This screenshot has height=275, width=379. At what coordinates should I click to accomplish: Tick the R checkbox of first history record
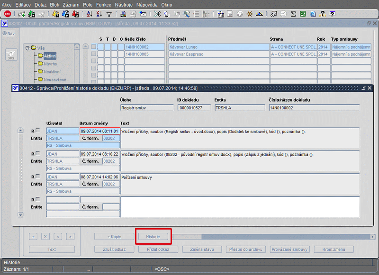tap(38, 131)
